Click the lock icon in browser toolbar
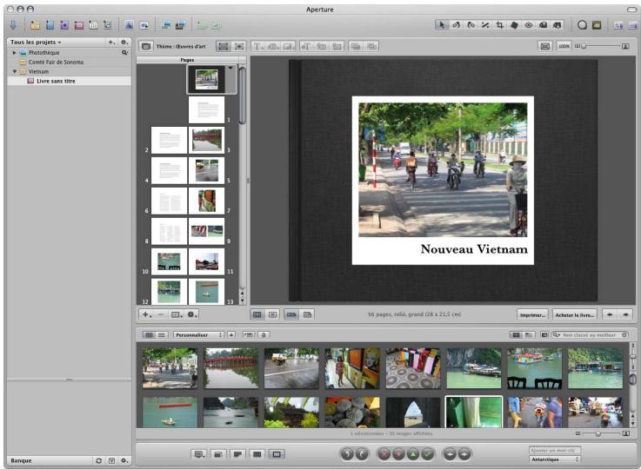This screenshot has width=641, height=469. (264, 334)
